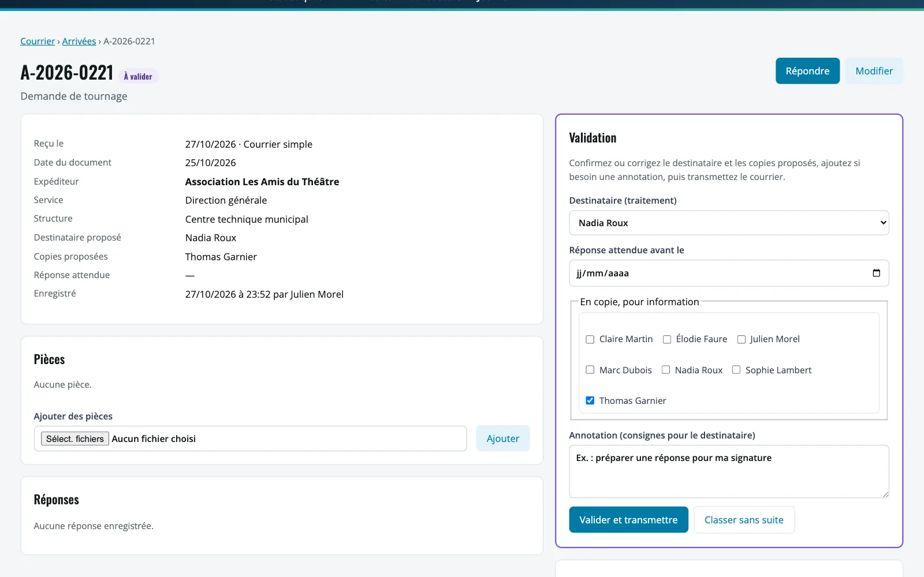Go to the Courrier breadcrumb link

tap(38, 41)
